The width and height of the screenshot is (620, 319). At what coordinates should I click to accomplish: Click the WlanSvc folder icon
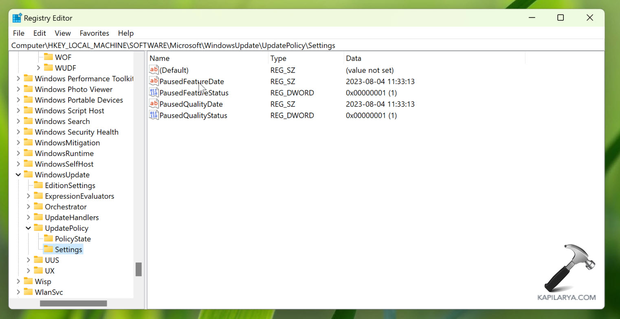point(29,292)
